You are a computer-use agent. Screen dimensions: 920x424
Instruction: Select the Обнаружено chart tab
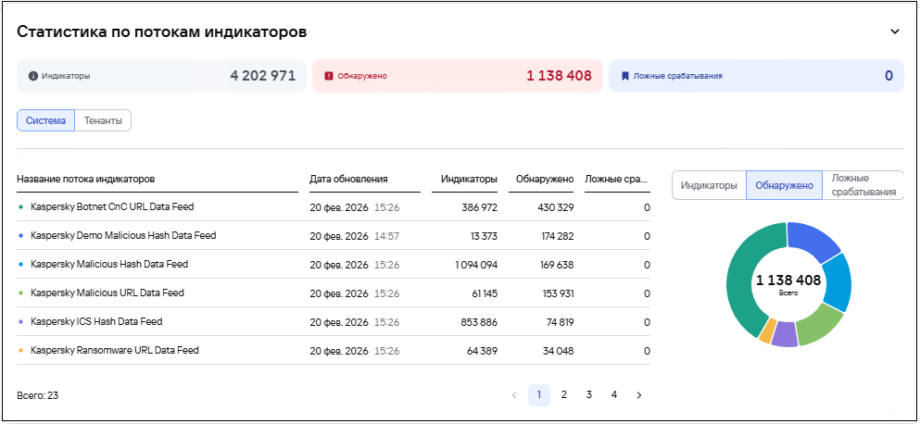(x=784, y=185)
